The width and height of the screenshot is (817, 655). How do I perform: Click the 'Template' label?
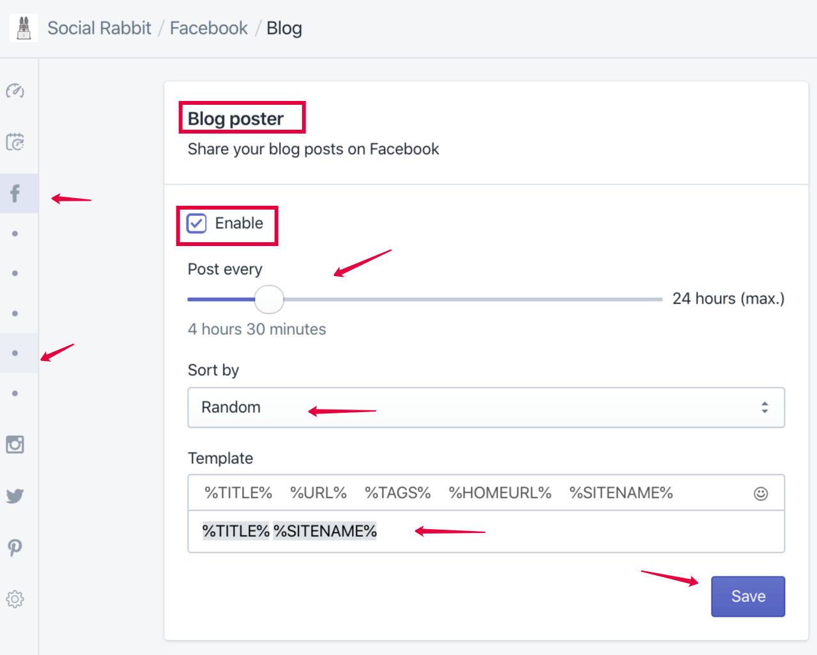[x=220, y=458]
